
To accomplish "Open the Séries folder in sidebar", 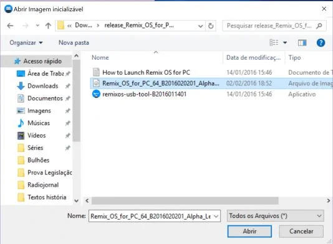I will click(36, 148).
